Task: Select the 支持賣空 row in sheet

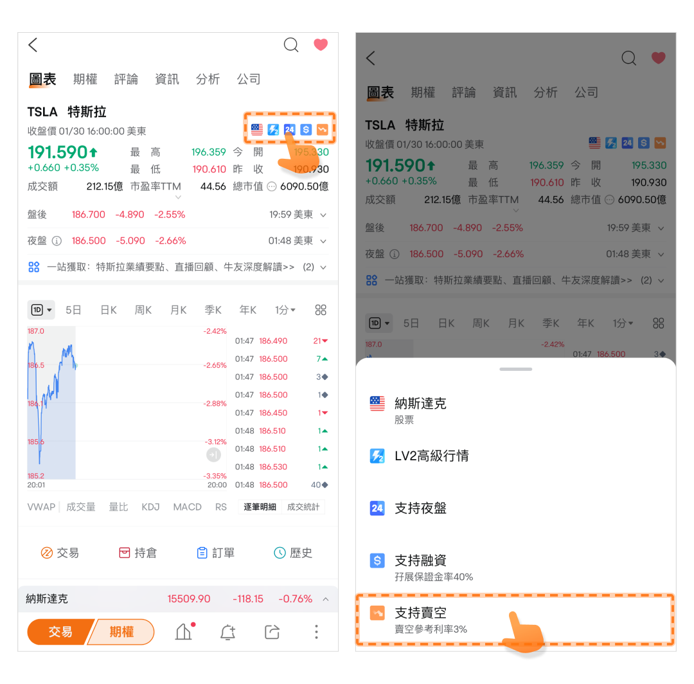Action: [x=515, y=620]
